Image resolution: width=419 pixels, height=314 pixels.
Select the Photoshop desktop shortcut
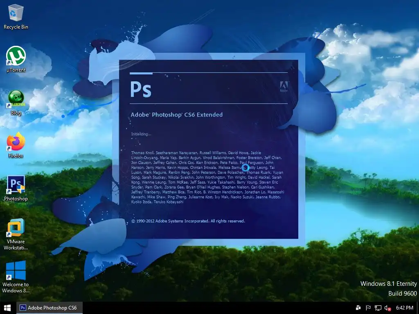coord(16,188)
